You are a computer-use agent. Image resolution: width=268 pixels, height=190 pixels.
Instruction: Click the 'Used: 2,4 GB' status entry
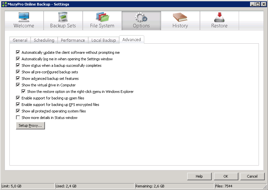95,186
